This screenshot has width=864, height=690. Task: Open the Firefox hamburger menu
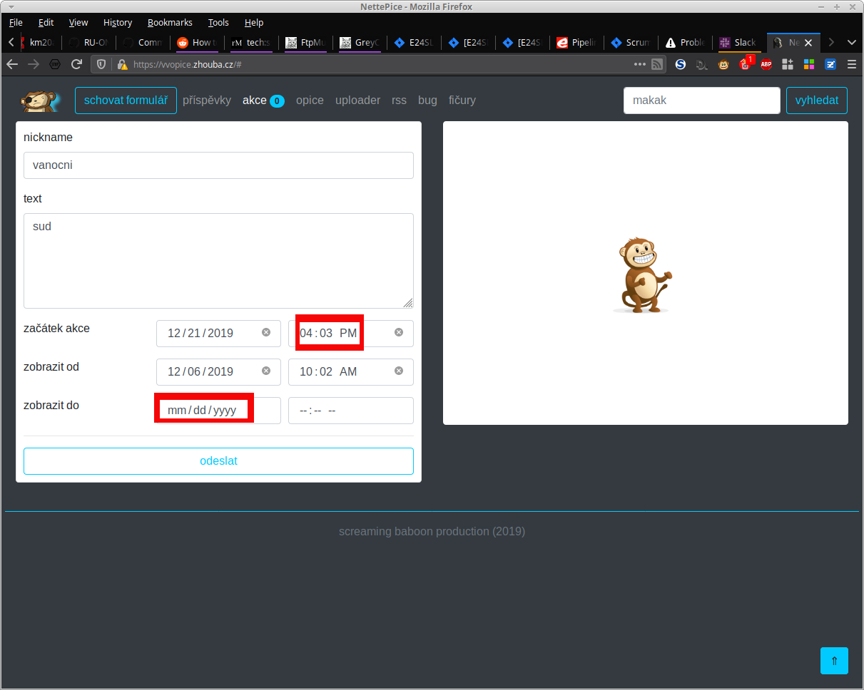click(852, 64)
